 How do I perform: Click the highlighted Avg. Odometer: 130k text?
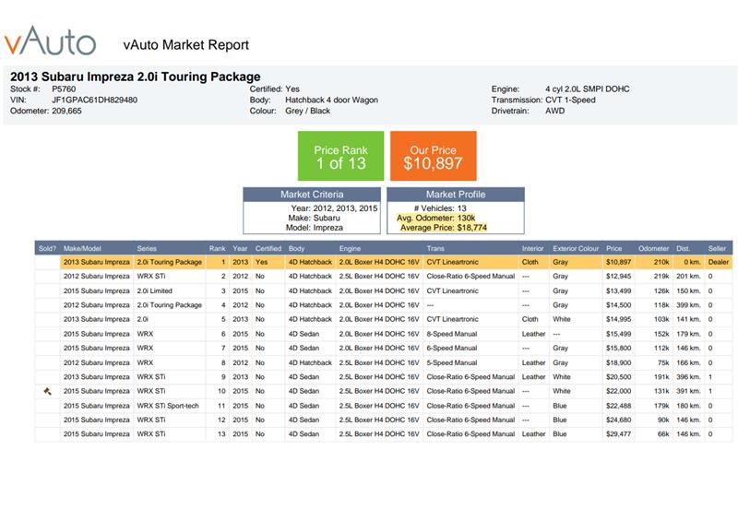(x=435, y=218)
